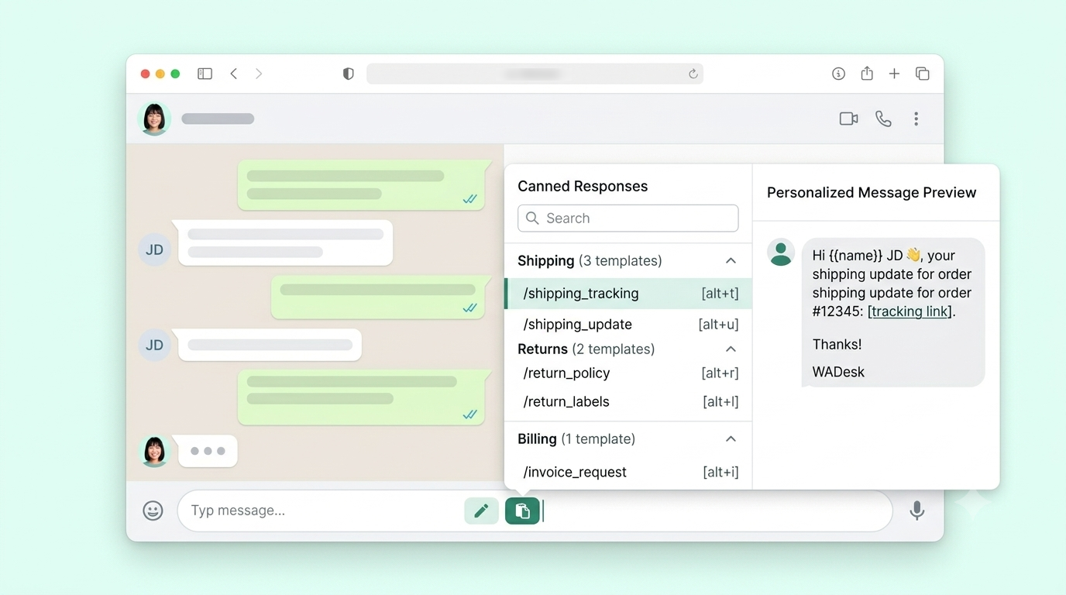This screenshot has height=595, width=1066.
Task: Click the browser address bar
Action: (535, 74)
